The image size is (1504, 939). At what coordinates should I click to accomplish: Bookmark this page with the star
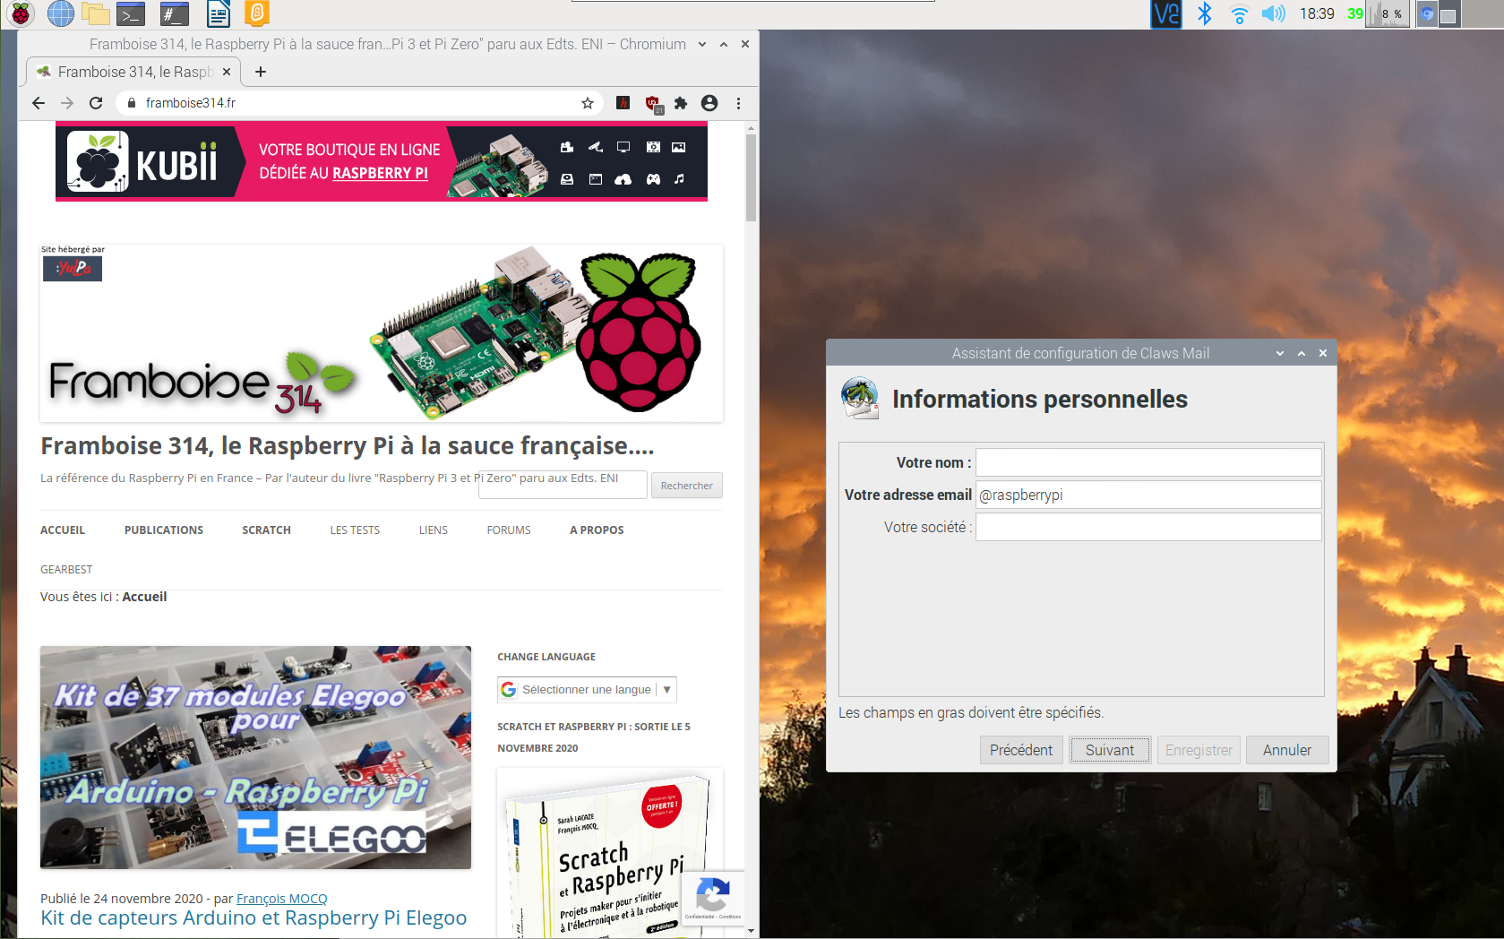(x=588, y=103)
